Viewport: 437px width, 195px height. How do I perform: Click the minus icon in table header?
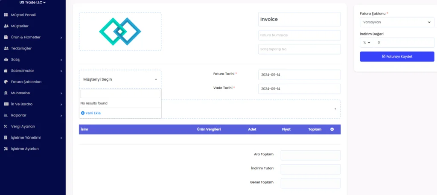(x=332, y=129)
